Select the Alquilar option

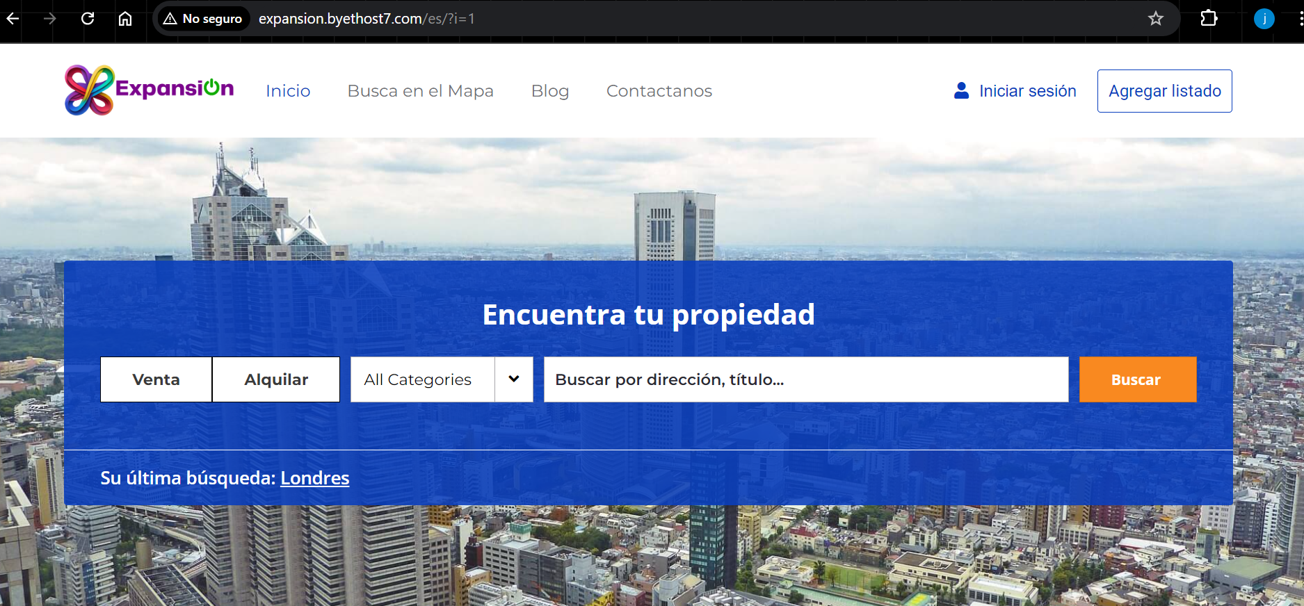click(x=276, y=379)
